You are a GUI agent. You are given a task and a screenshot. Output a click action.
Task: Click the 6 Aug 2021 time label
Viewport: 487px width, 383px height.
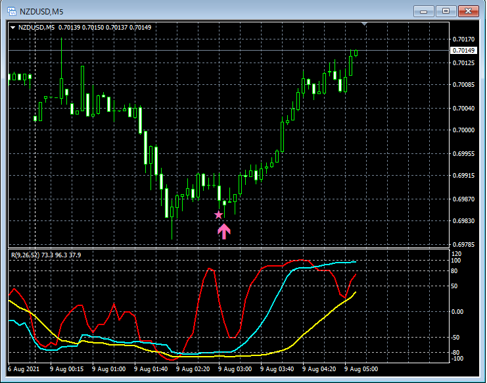[24, 369]
